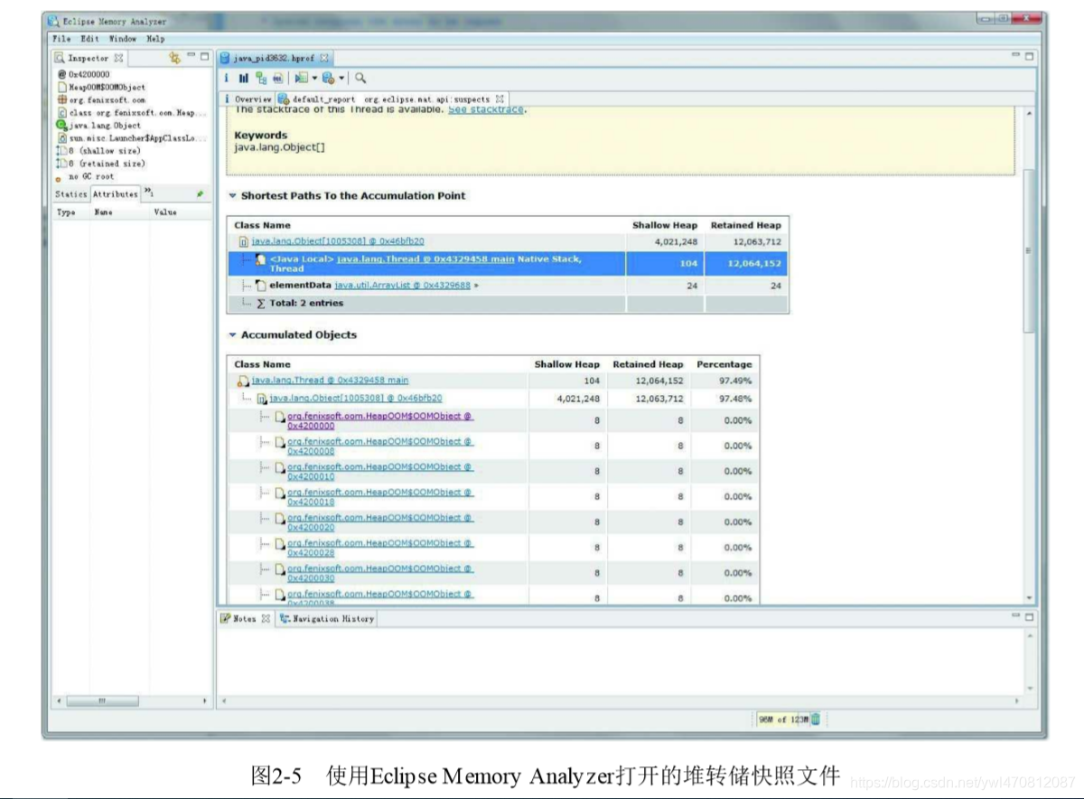
Task: Open OOMObject @ 0x4200020 link
Action: click(x=379, y=522)
